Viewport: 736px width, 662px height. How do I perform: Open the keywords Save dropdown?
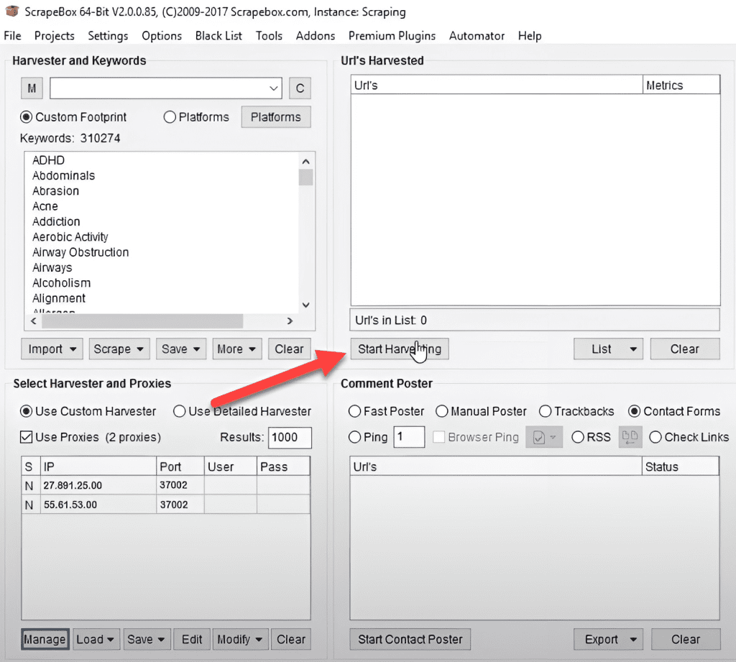pyautogui.click(x=181, y=349)
